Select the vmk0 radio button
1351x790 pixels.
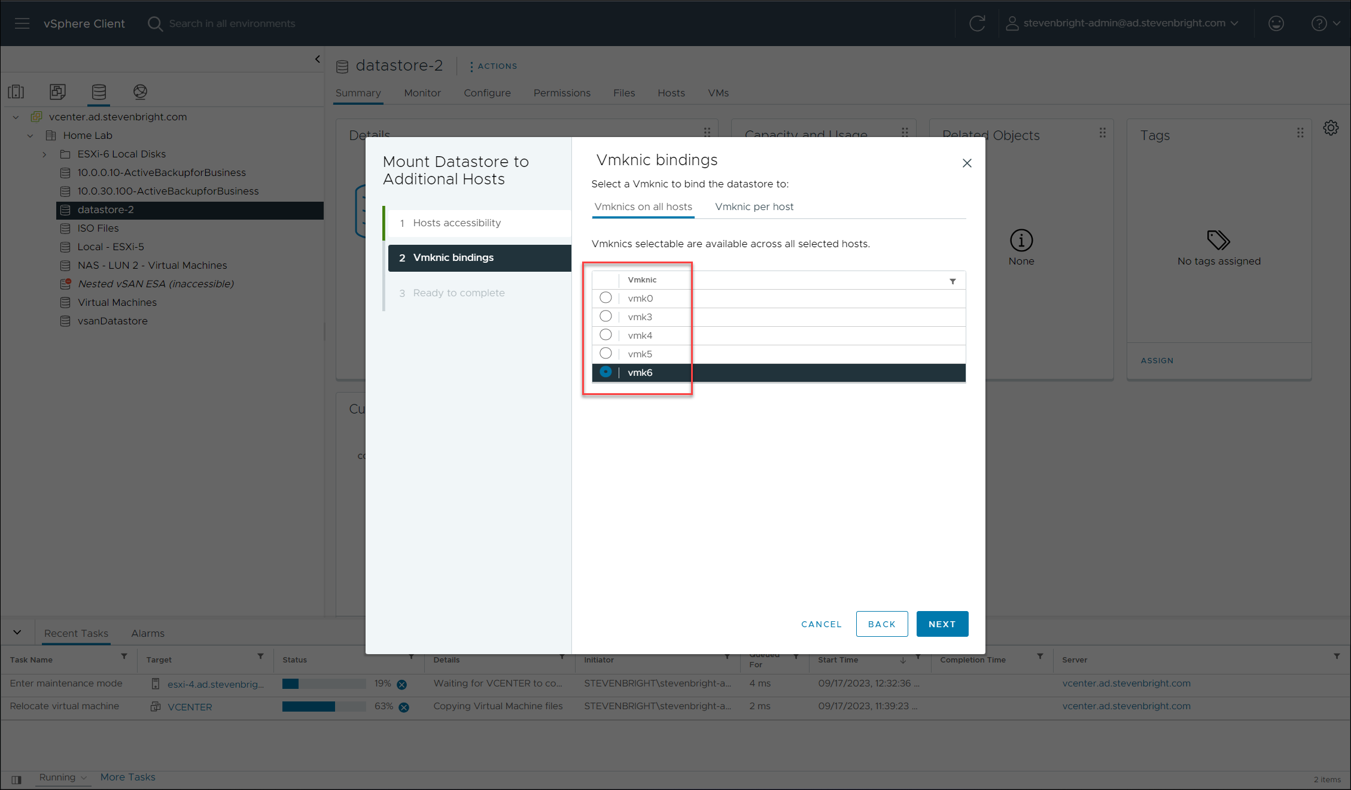(605, 297)
